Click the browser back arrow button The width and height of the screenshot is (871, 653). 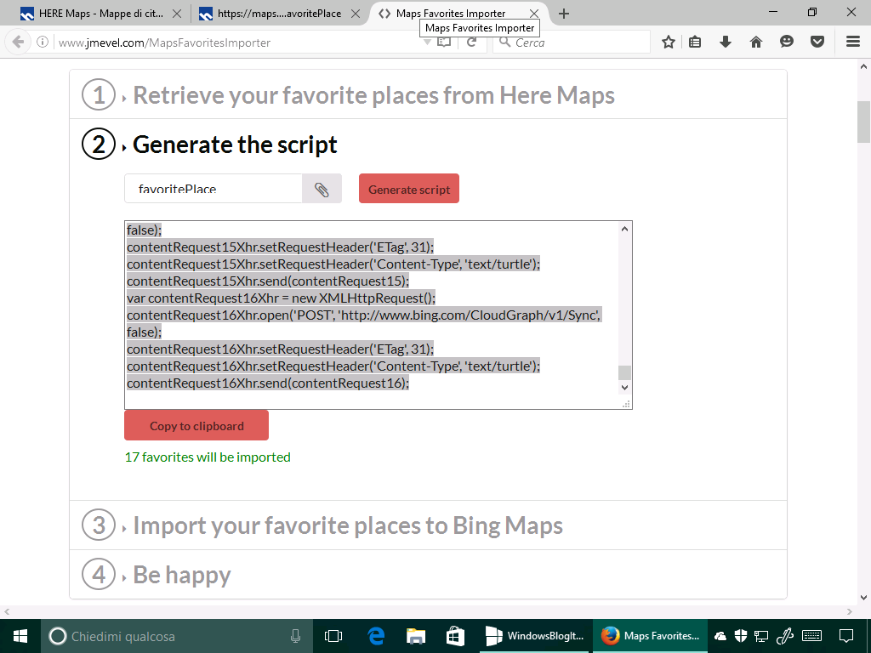click(x=18, y=43)
